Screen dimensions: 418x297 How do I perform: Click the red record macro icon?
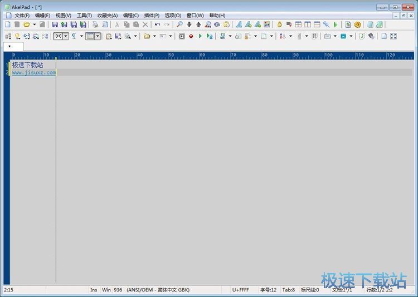click(191, 36)
